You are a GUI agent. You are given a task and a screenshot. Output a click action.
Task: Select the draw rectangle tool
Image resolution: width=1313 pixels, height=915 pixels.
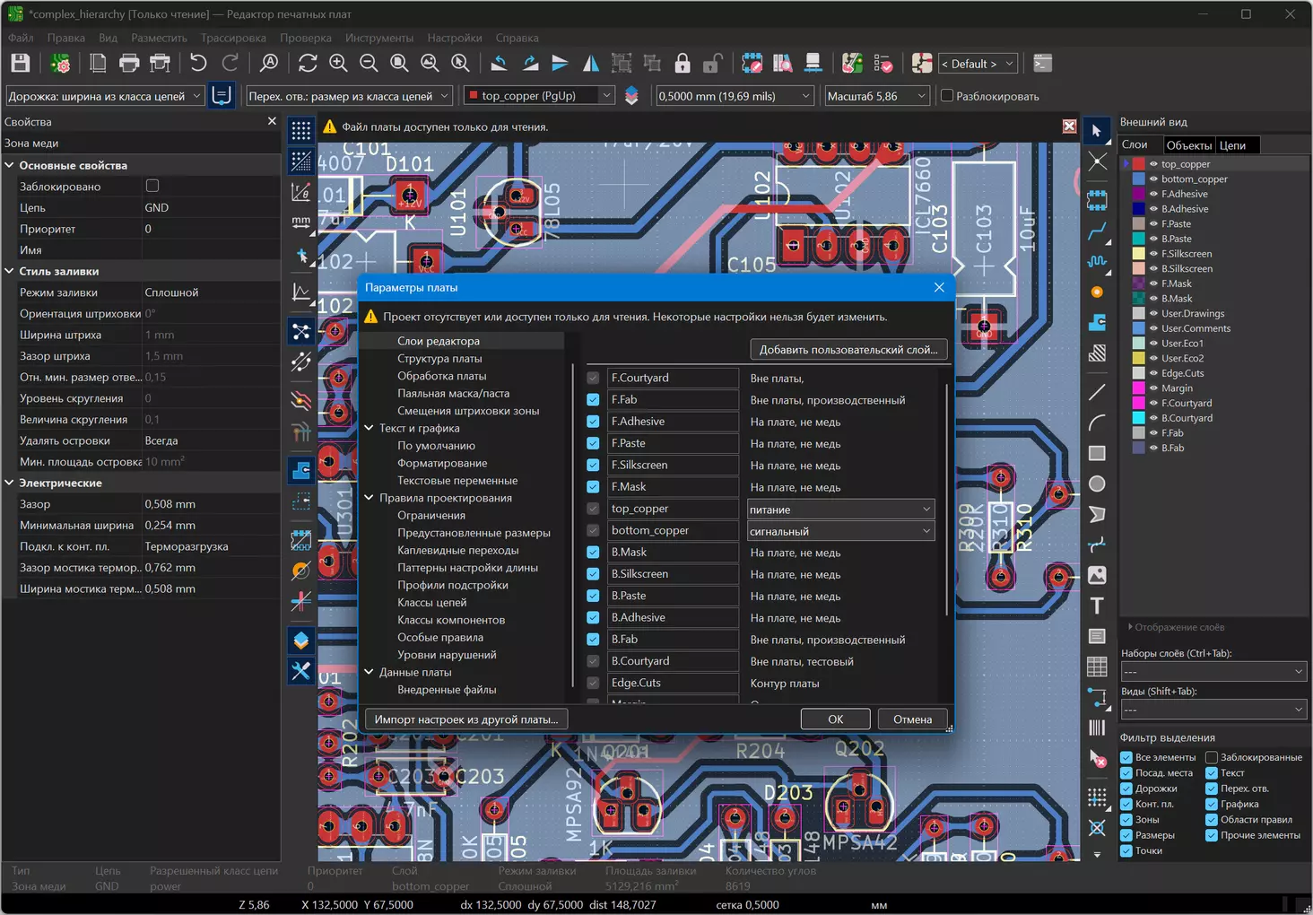coord(1097,454)
